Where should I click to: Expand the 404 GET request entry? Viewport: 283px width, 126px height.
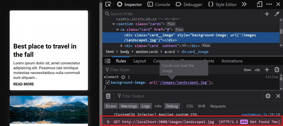click(108, 122)
